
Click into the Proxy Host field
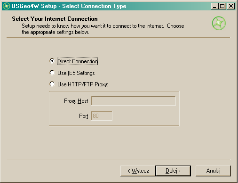click(134, 101)
